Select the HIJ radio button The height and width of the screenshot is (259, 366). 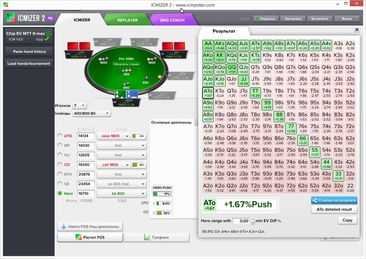pos(60,155)
